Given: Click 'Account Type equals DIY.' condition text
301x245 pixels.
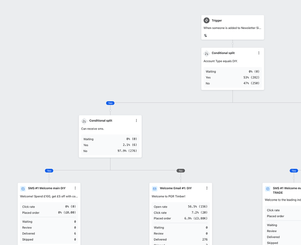Looking at the screenshot, I should click(x=221, y=61).
